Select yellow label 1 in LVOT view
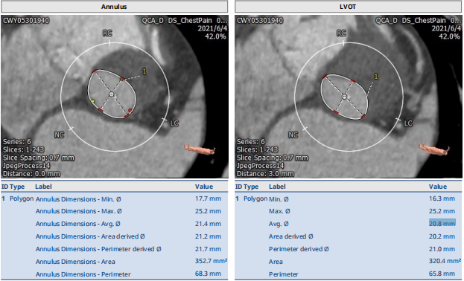The height and width of the screenshot is (281, 464). tap(376, 77)
